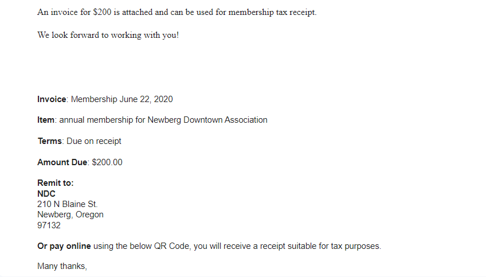
Task: Click the "Due on receipt" text
Action: pos(94,141)
